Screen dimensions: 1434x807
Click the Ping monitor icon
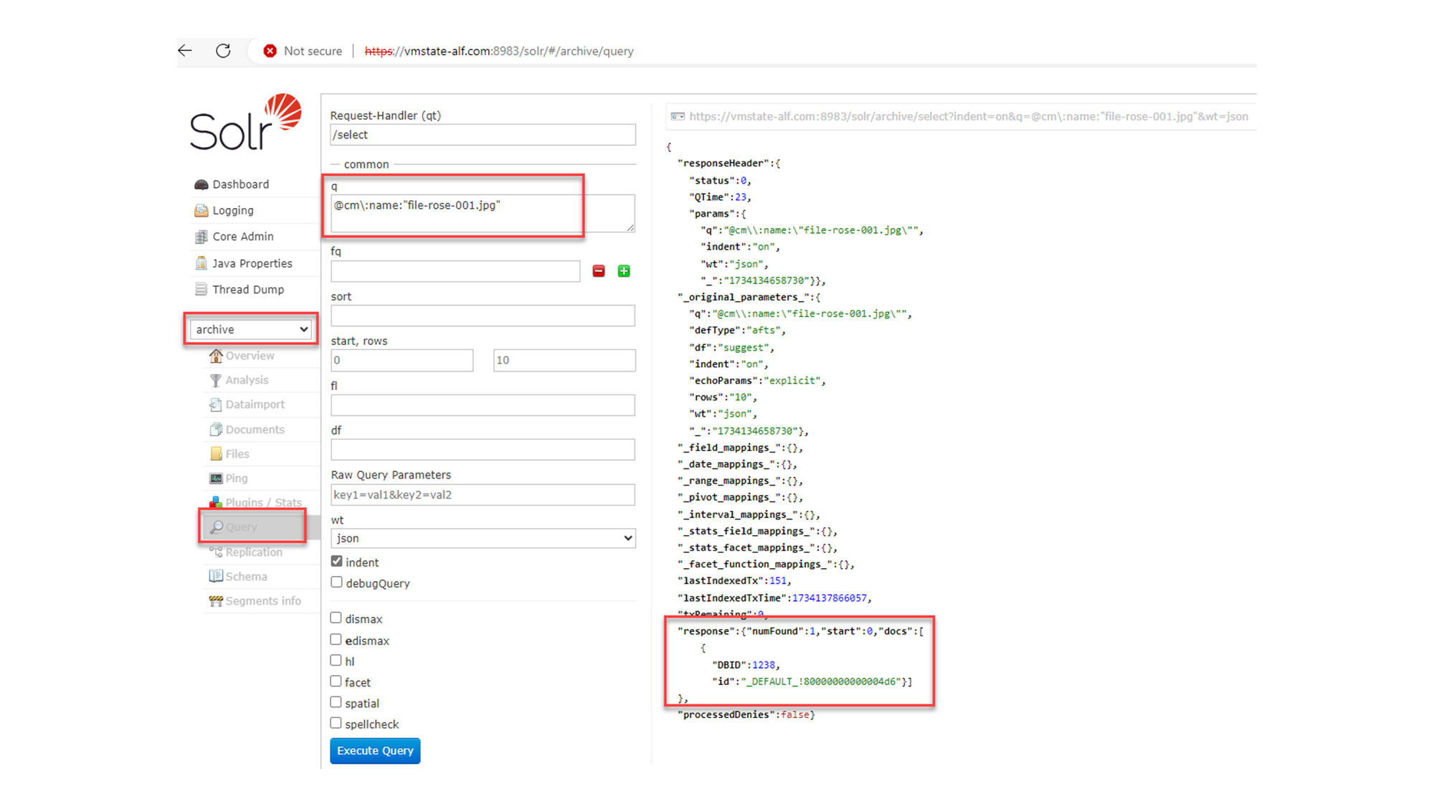[x=216, y=478]
